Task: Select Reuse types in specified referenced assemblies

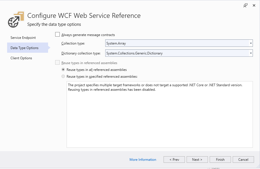Action: click(63, 76)
